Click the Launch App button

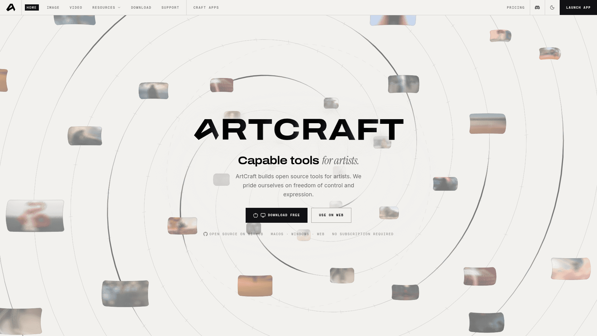(578, 7)
